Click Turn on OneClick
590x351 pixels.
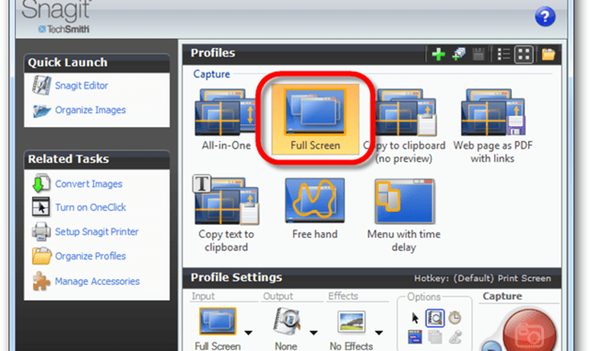tap(90, 207)
